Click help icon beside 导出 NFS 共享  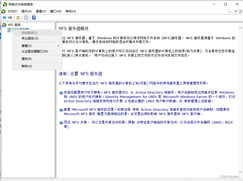click(x=61, y=123)
